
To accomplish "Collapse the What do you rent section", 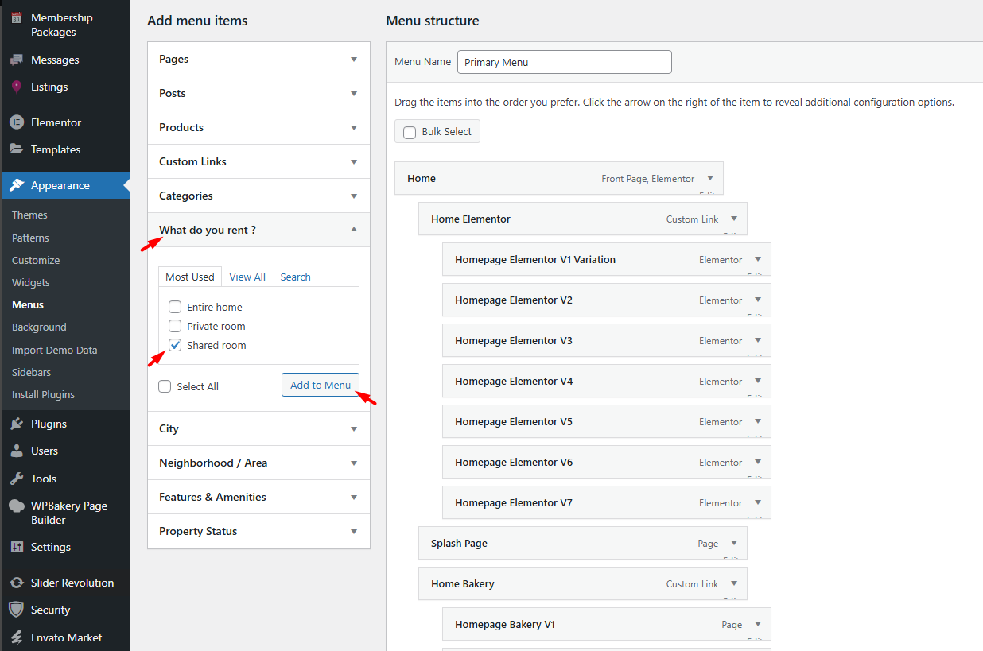I will tap(354, 230).
